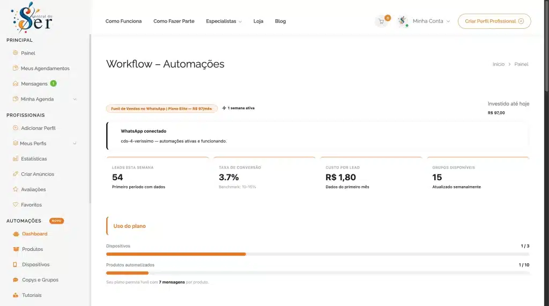The width and height of the screenshot is (549, 306).
Task: Go to Blog in the top menu
Action: (280, 21)
